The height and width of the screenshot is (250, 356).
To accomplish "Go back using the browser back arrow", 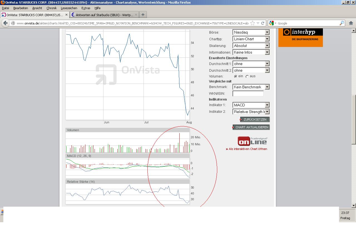I will 5,23.
